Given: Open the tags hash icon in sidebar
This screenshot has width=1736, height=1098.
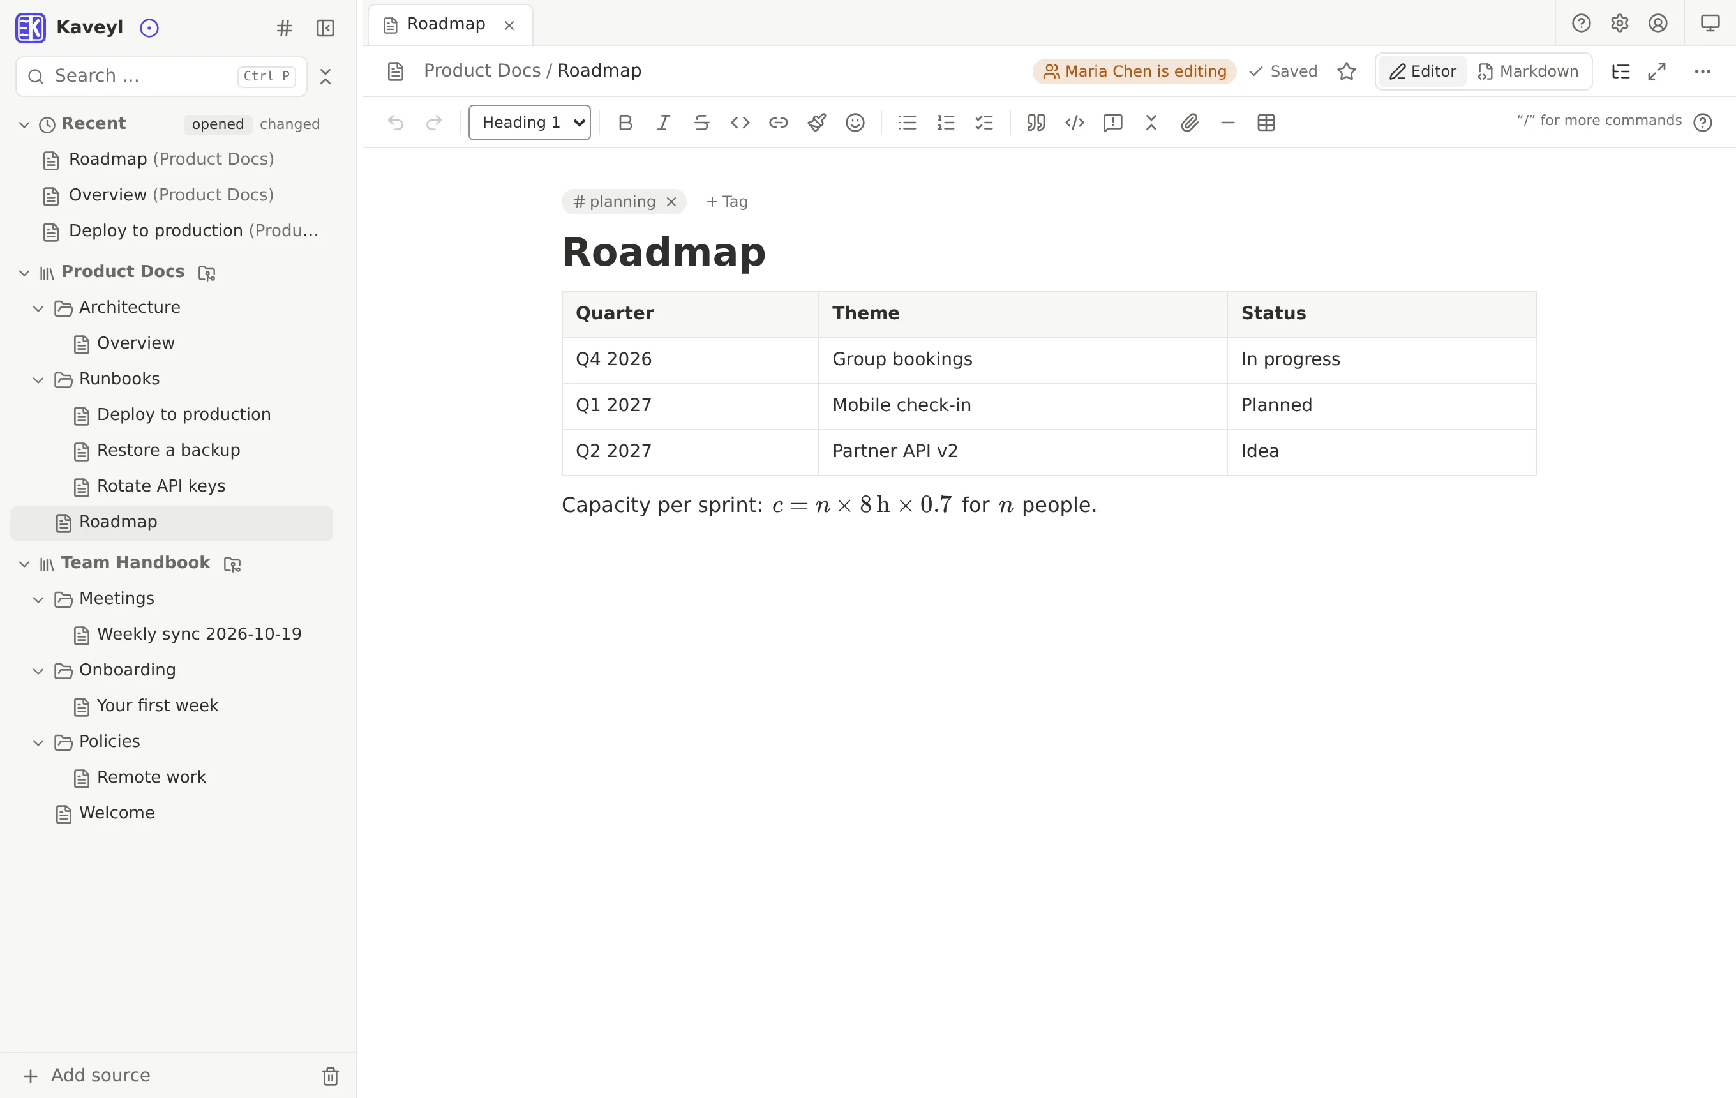Looking at the screenshot, I should pyautogui.click(x=285, y=28).
